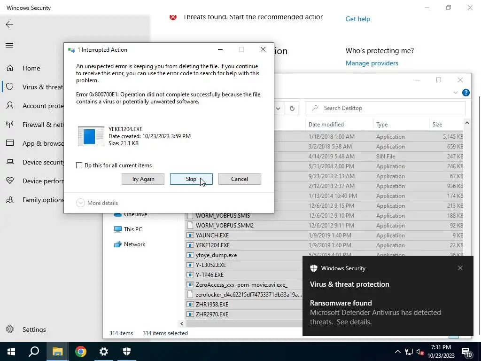Open Windows Security shield on taskbar
481x361 pixels.
pyautogui.click(x=127, y=352)
